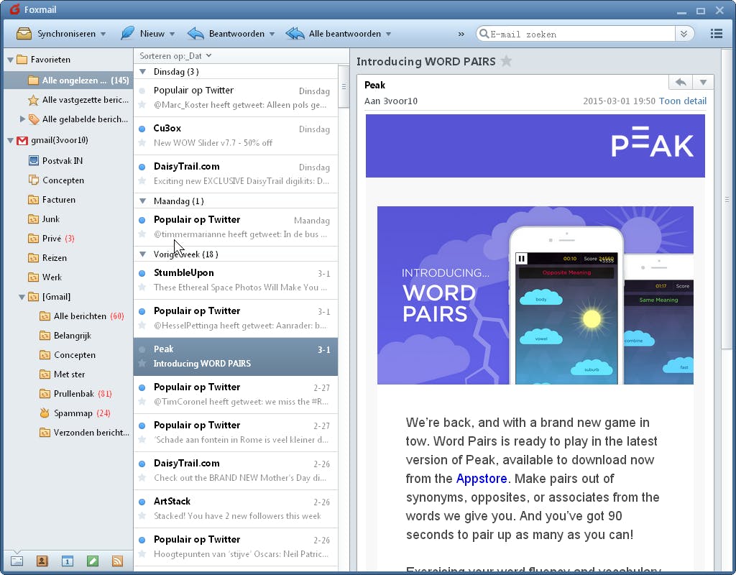Viewport: 736px width, 575px height.
Task: Collapse the Favorieten tree
Action: pyautogui.click(x=10, y=60)
